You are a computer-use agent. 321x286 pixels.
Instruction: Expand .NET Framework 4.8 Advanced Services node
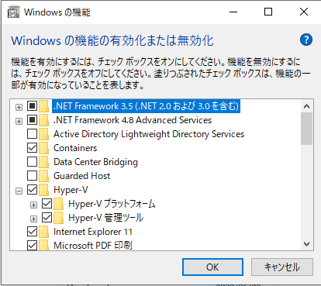[19, 121]
